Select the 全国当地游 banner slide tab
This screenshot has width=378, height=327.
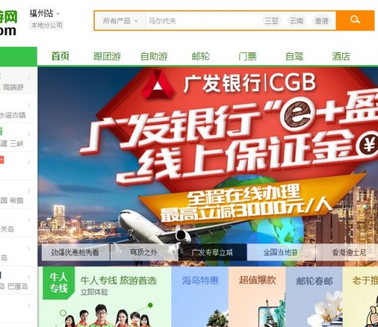(x=281, y=252)
